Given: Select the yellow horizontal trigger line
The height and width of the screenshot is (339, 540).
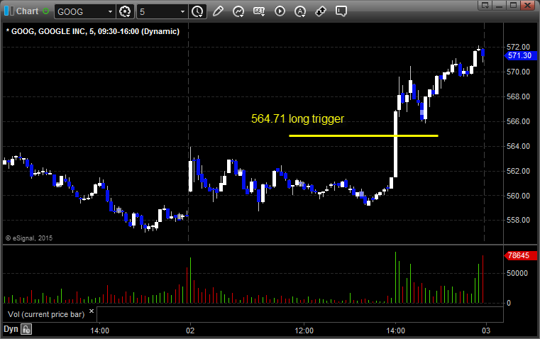Looking at the screenshot, I should click(x=363, y=135).
